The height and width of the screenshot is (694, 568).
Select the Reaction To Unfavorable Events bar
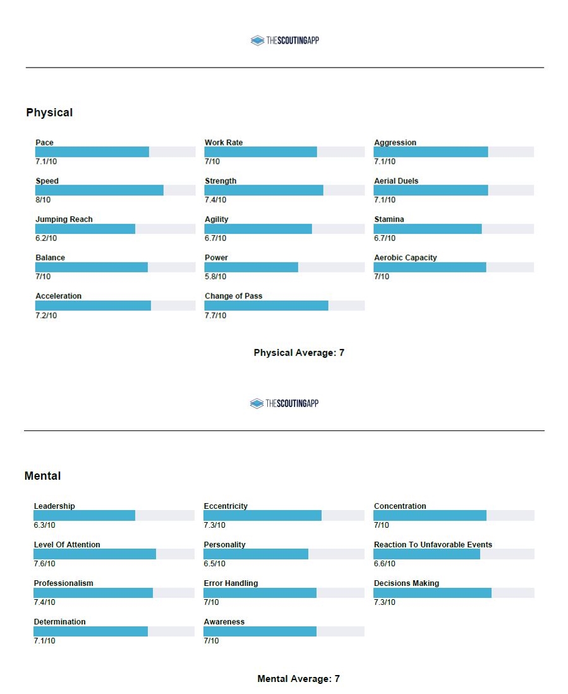tap(454, 554)
